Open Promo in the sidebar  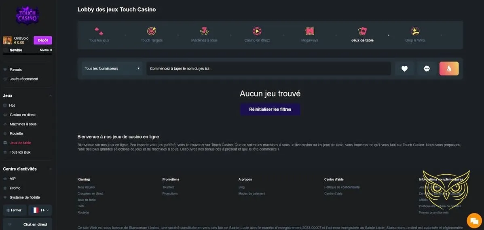(15, 188)
